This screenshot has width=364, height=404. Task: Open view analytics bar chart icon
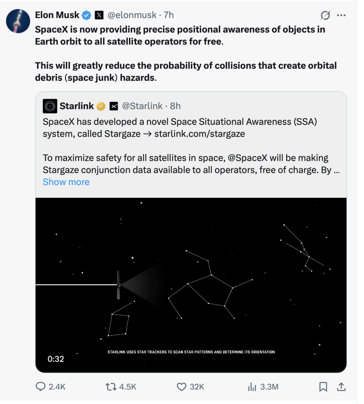252,387
